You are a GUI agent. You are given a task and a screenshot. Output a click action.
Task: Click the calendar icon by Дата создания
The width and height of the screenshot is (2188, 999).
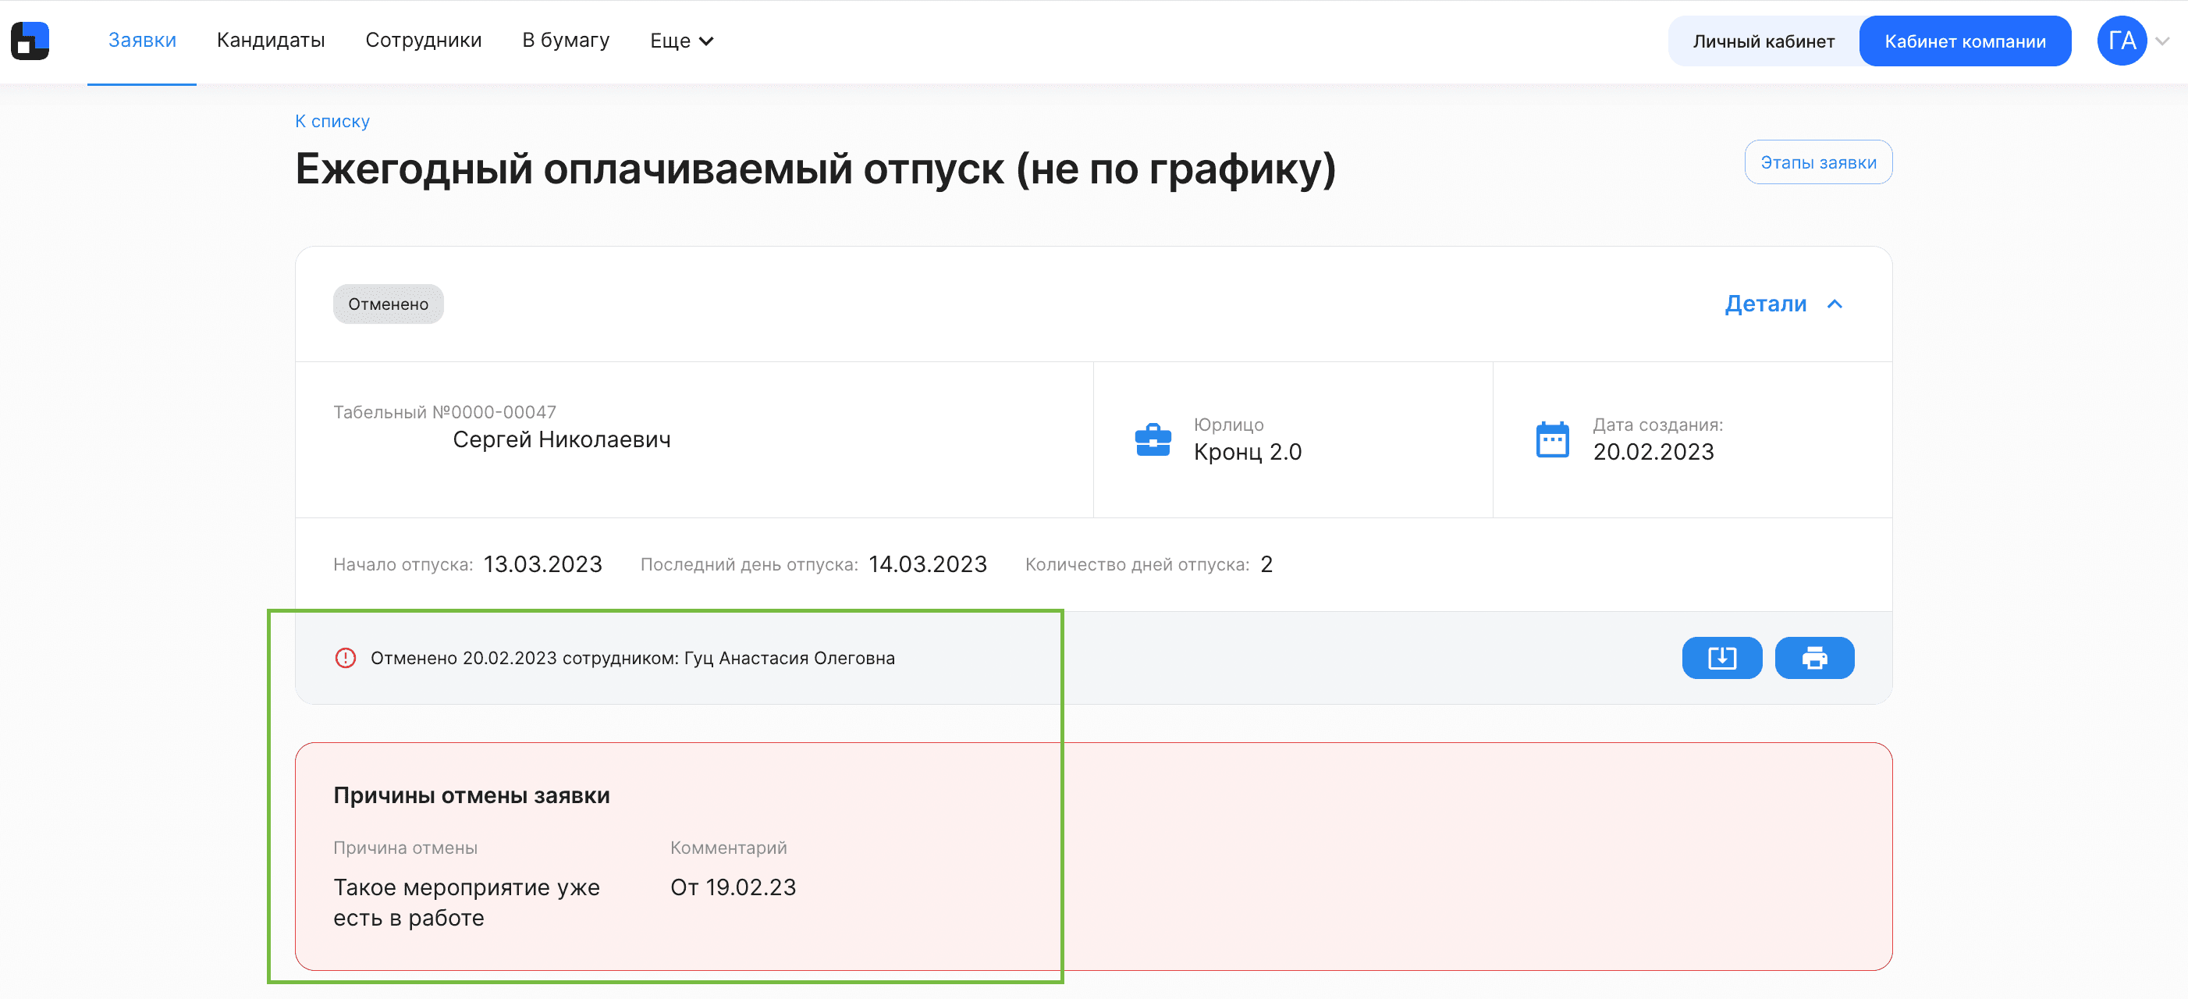point(1552,440)
